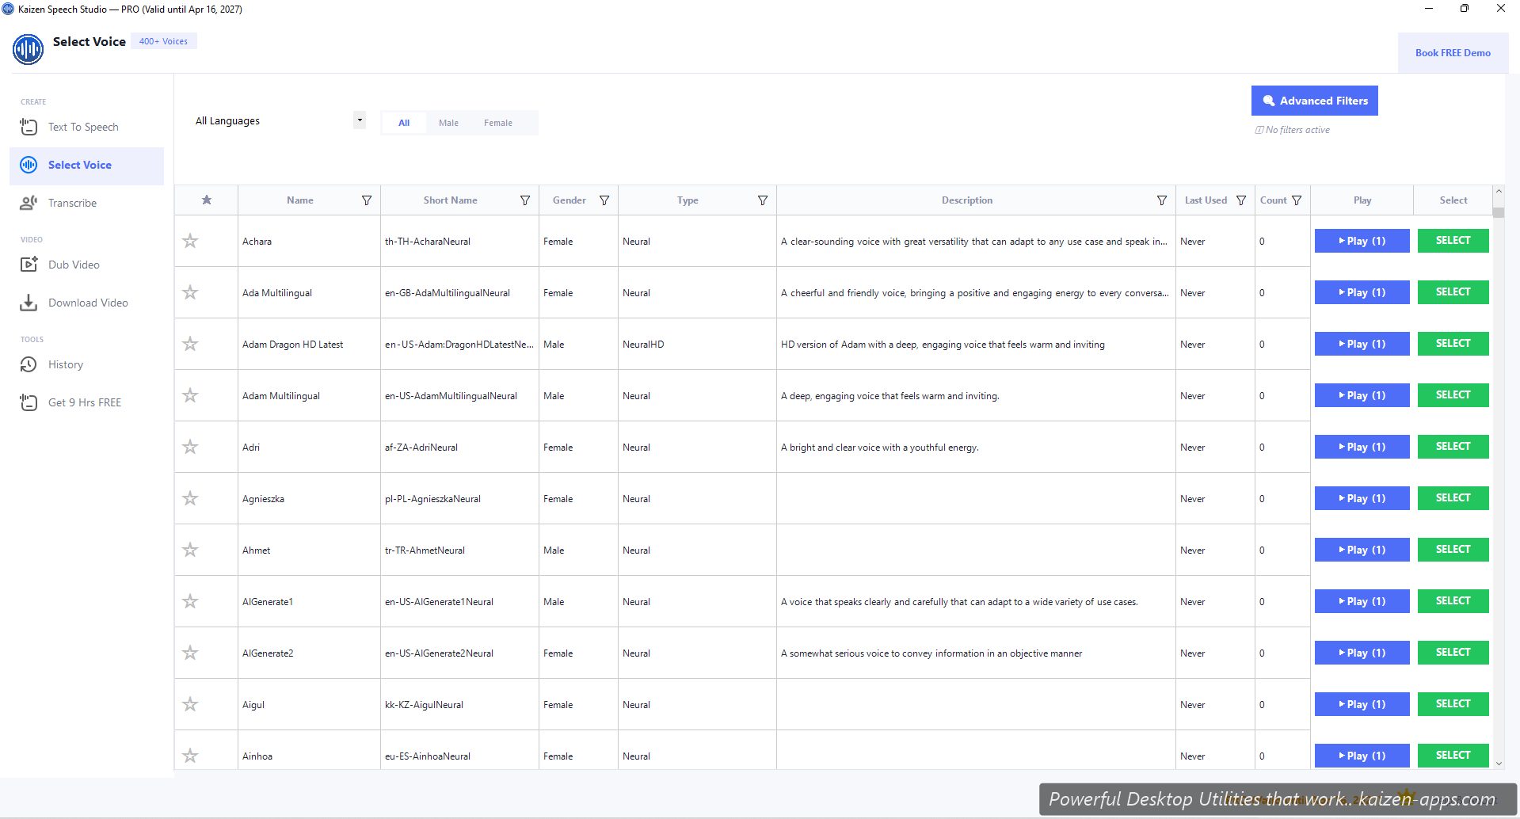1520x819 pixels.
Task: Click Get 9 Hrs FREE icon
Action: click(29, 402)
